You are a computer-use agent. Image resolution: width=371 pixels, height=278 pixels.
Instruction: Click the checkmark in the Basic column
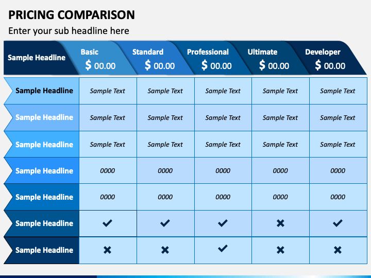[107, 223]
